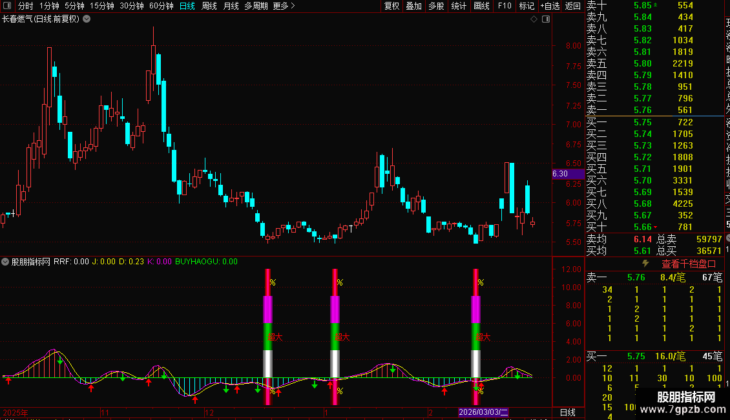This screenshot has width=730, height=420.
Task: Switch to 分时 chart tab
Action: [x=26, y=6]
